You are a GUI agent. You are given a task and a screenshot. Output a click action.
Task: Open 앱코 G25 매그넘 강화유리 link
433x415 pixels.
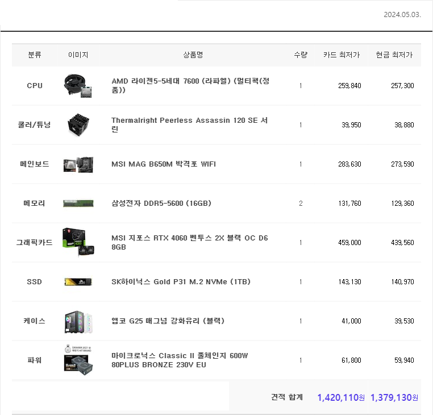pyautogui.click(x=168, y=321)
